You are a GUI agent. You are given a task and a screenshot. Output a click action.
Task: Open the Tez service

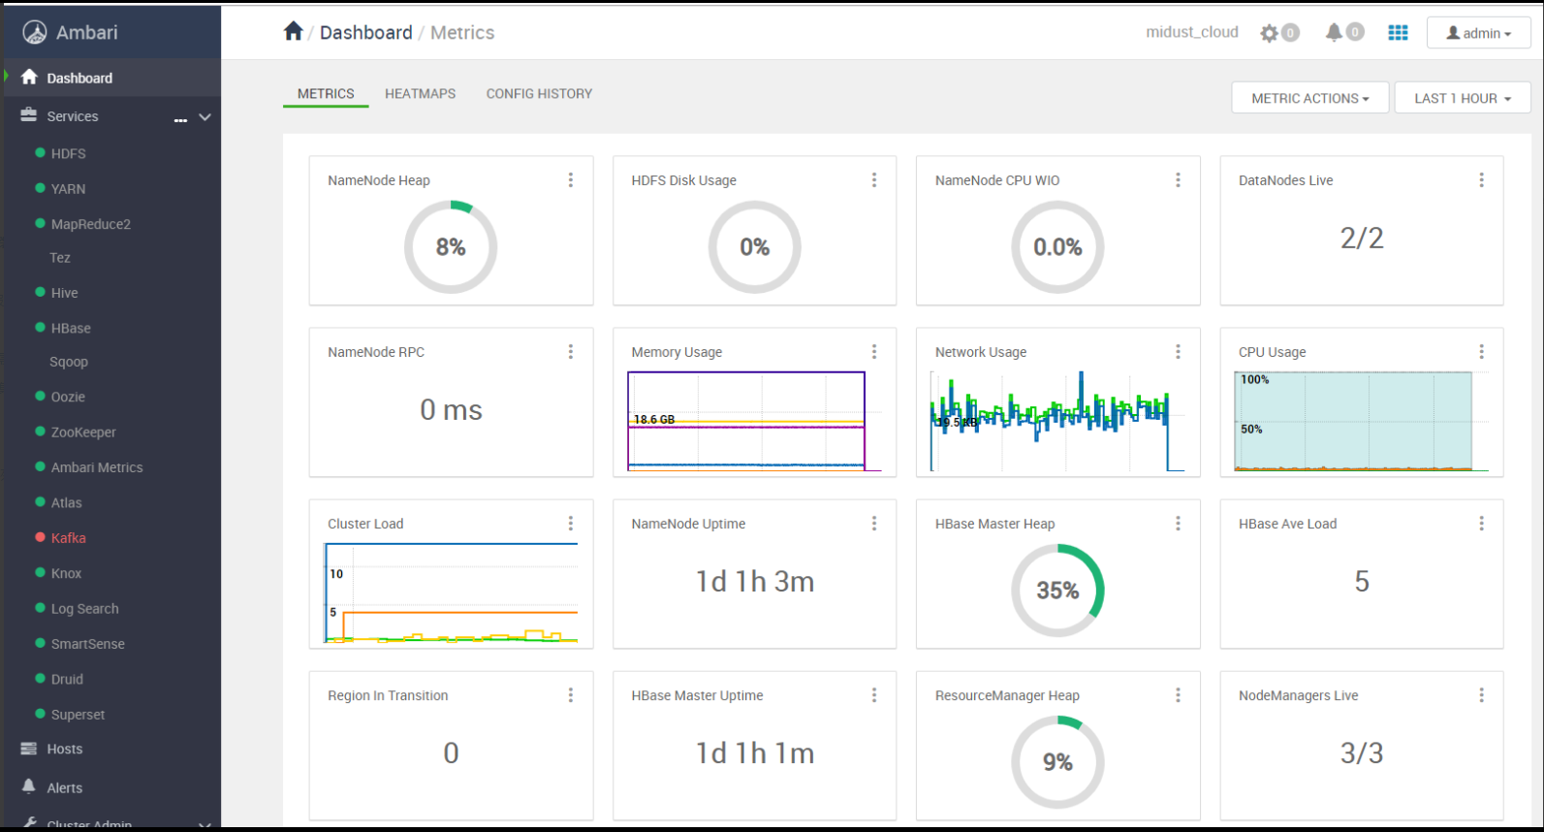pyautogui.click(x=60, y=258)
